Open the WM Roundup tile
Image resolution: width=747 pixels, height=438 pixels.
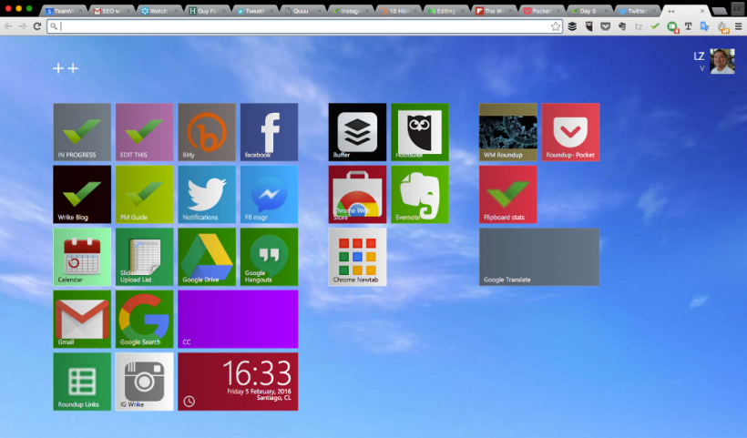pos(507,132)
